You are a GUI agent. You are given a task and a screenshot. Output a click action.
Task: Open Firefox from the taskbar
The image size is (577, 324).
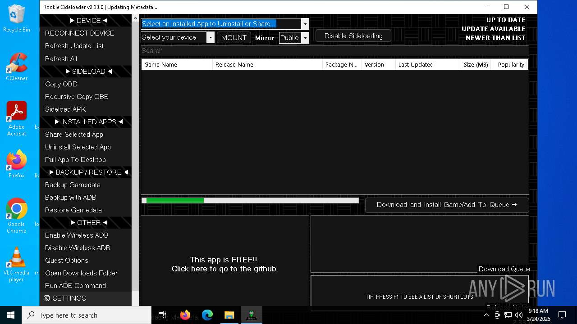click(185, 315)
